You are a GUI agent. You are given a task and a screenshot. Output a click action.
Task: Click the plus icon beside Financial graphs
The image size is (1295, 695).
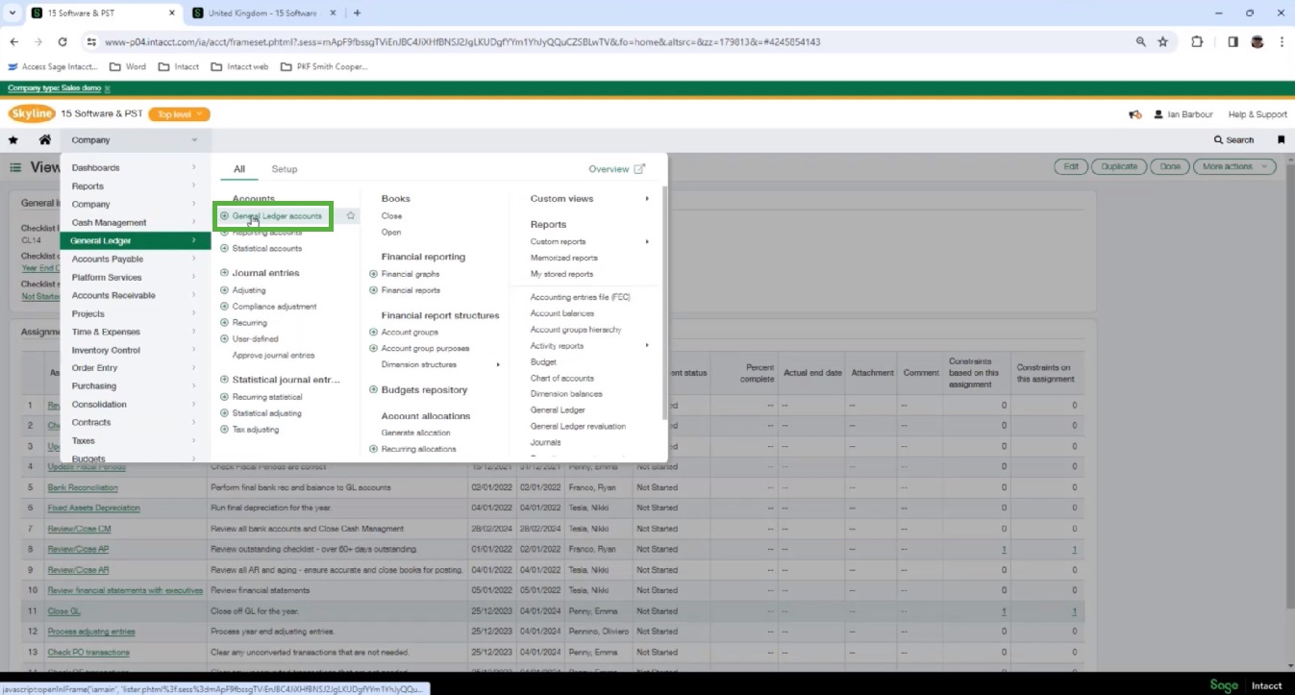tap(372, 273)
